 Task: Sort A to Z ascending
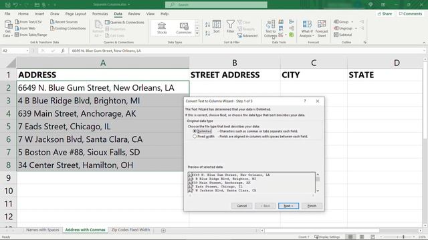(207, 25)
